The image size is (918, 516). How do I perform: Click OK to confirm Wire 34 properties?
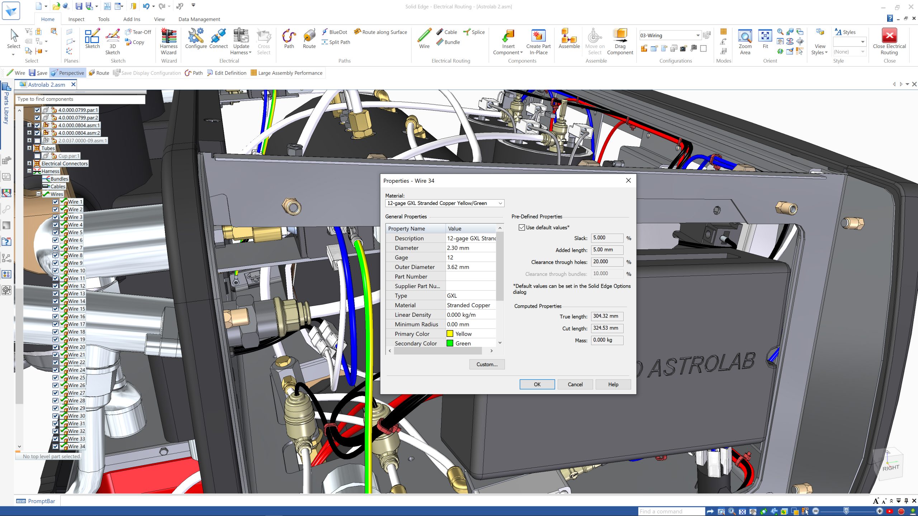(536, 384)
